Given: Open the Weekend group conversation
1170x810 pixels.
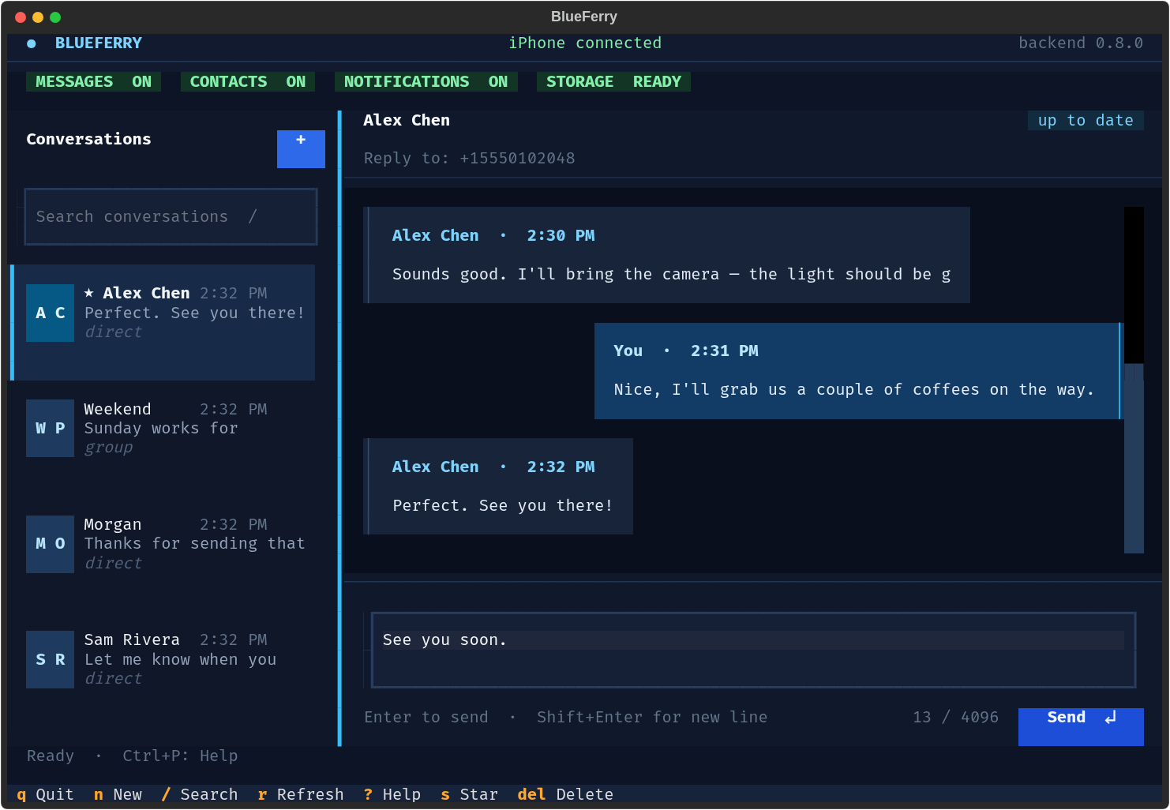Looking at the screenshot, I should coord(163,438).
